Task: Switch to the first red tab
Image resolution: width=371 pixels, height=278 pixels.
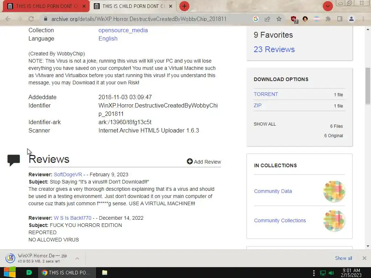Action: click(x=46, y=6)
